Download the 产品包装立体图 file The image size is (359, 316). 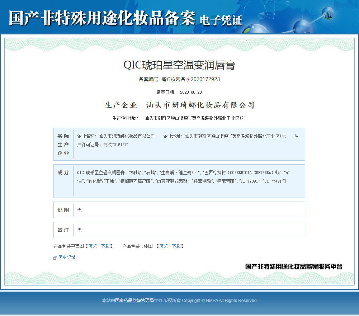click(176, 246)
